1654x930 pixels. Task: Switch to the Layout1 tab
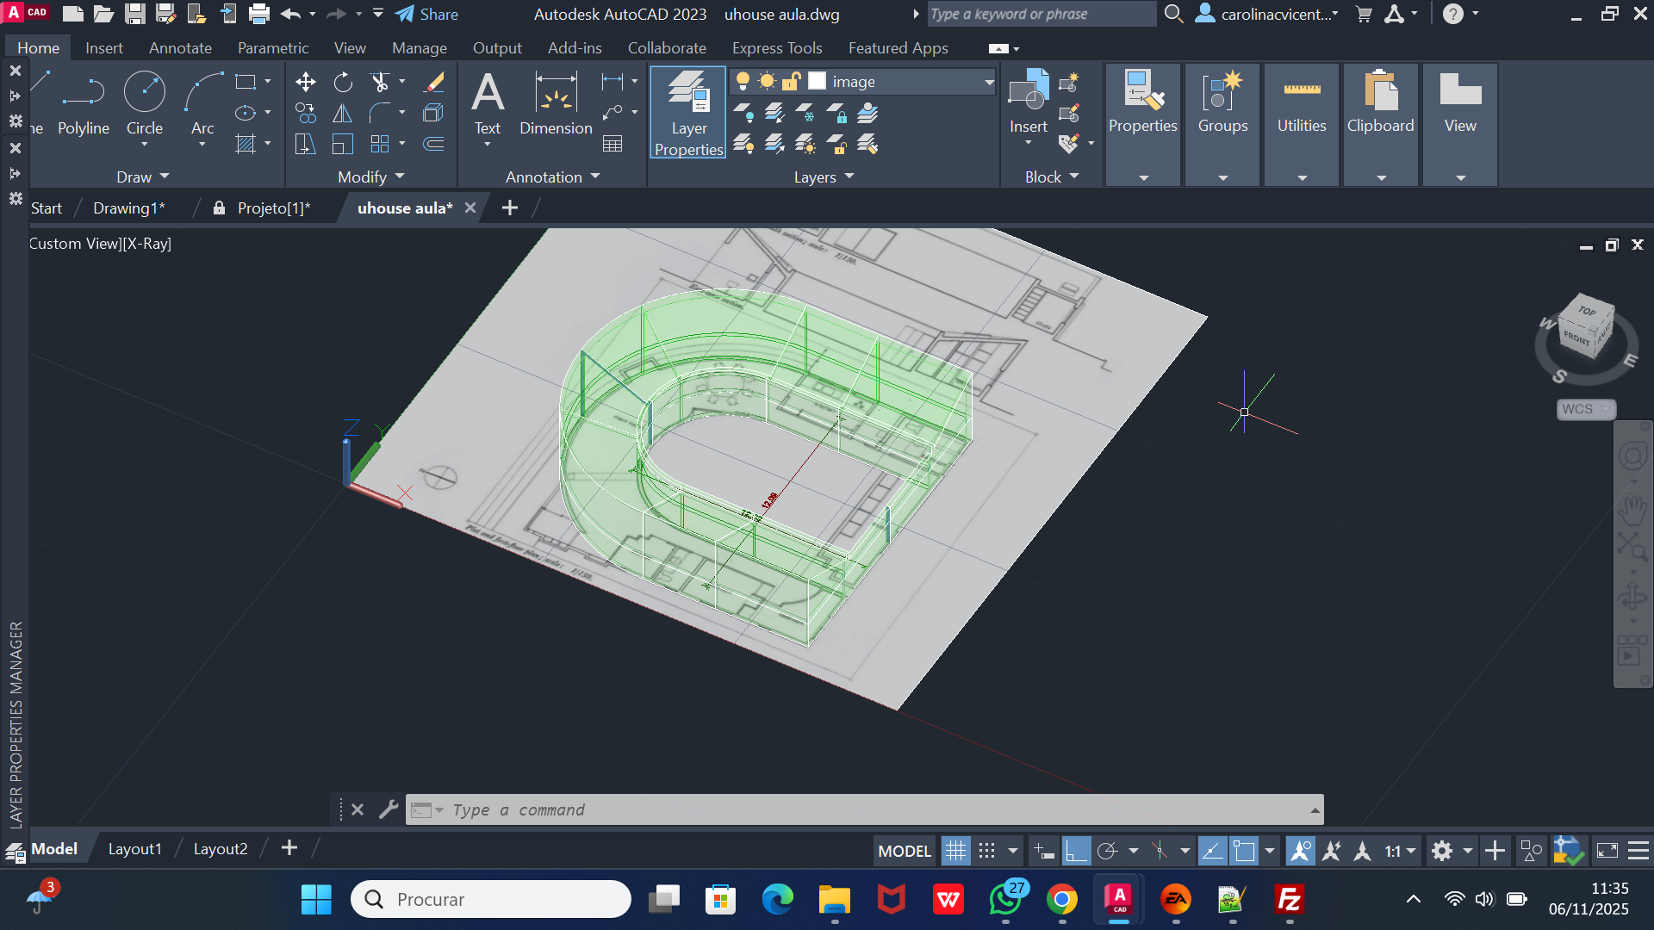click(x=134, y=849)
